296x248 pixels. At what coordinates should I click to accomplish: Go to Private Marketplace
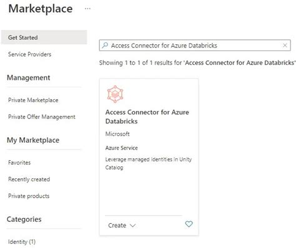coord(33,100)
